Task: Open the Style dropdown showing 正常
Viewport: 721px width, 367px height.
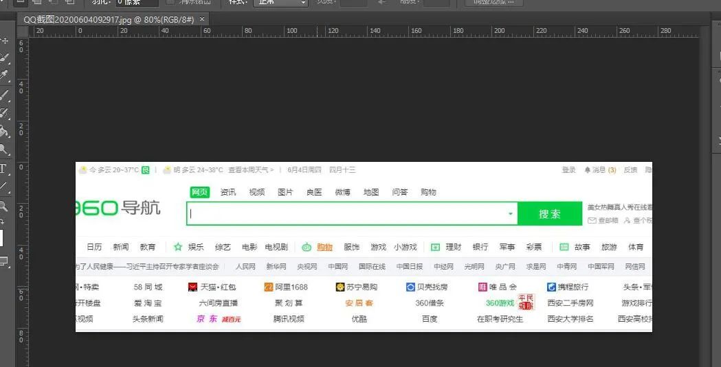Action: point(280,2)
